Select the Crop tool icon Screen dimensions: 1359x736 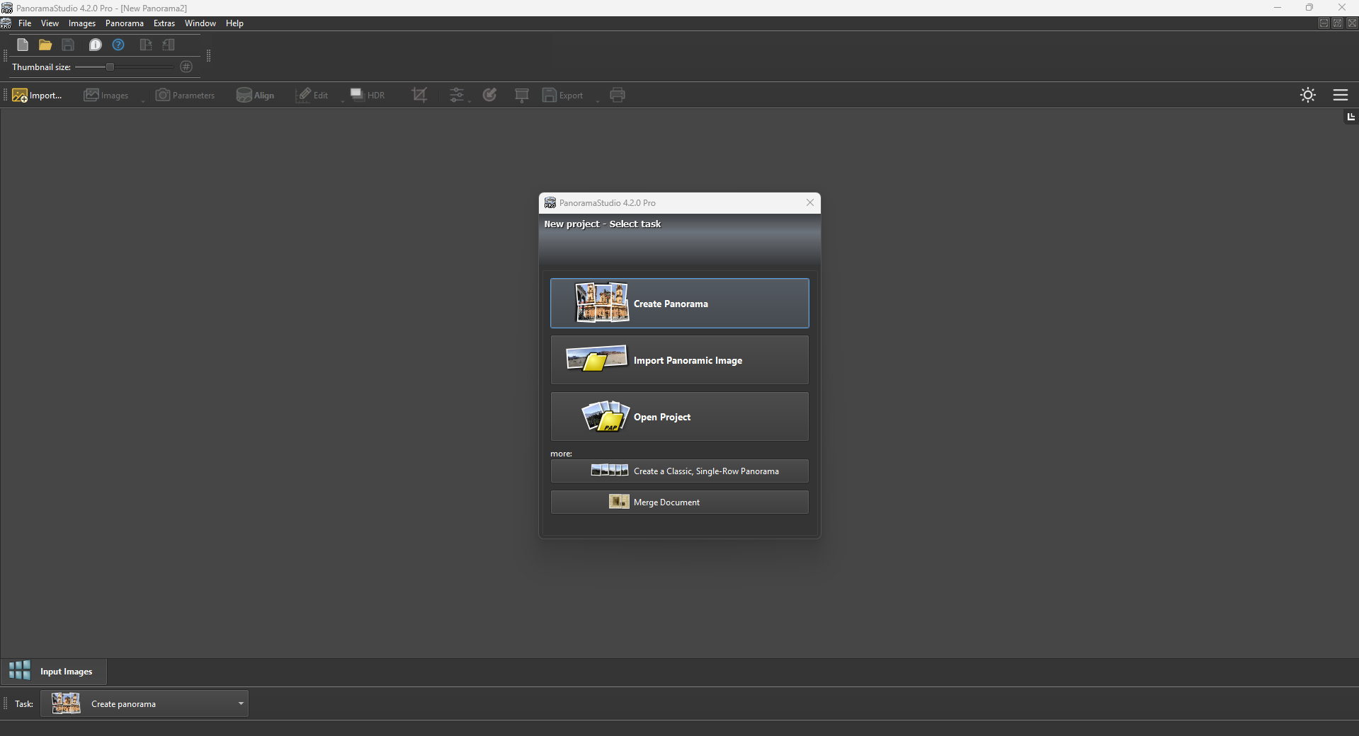tap(419, 96)
